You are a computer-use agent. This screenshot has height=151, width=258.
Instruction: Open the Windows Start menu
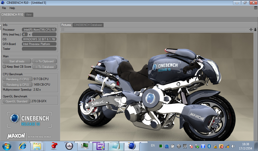point(7,146)
